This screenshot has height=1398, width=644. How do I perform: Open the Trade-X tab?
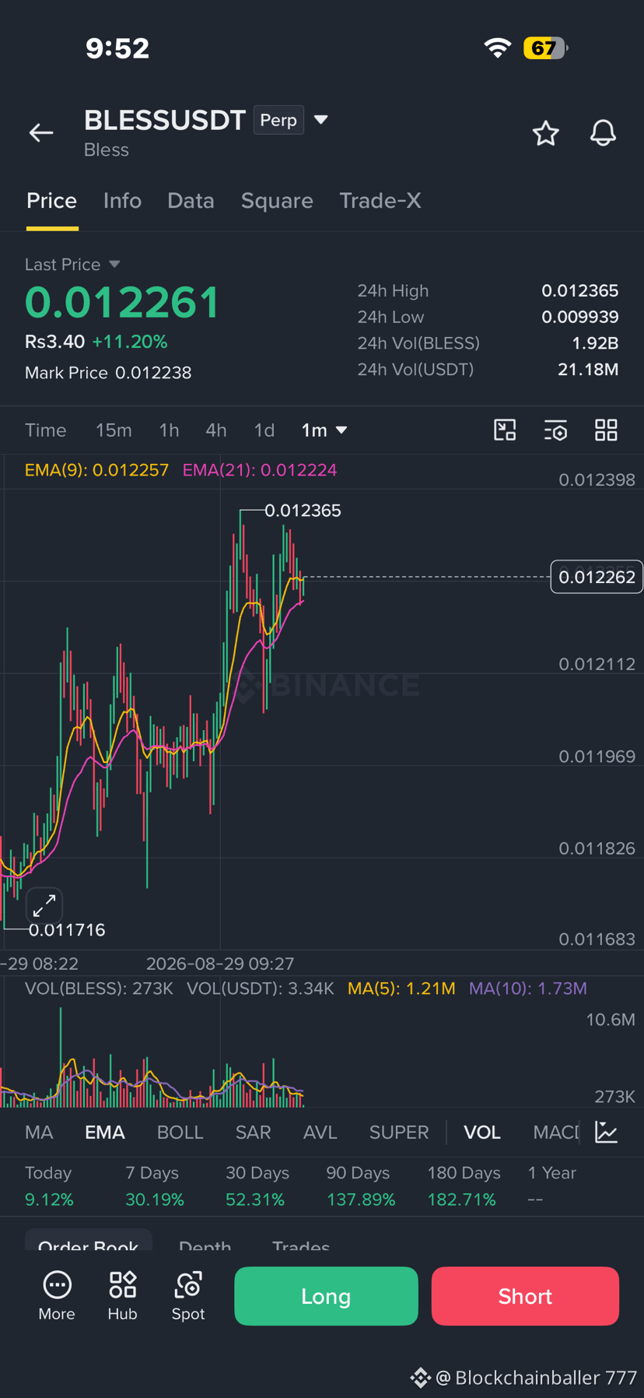[380, 201]
